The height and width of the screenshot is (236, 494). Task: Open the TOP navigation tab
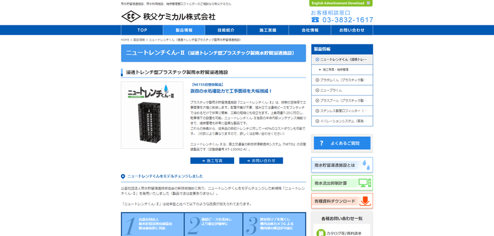coord(142,30)
